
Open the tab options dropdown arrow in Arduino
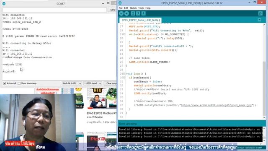point(260,20)
